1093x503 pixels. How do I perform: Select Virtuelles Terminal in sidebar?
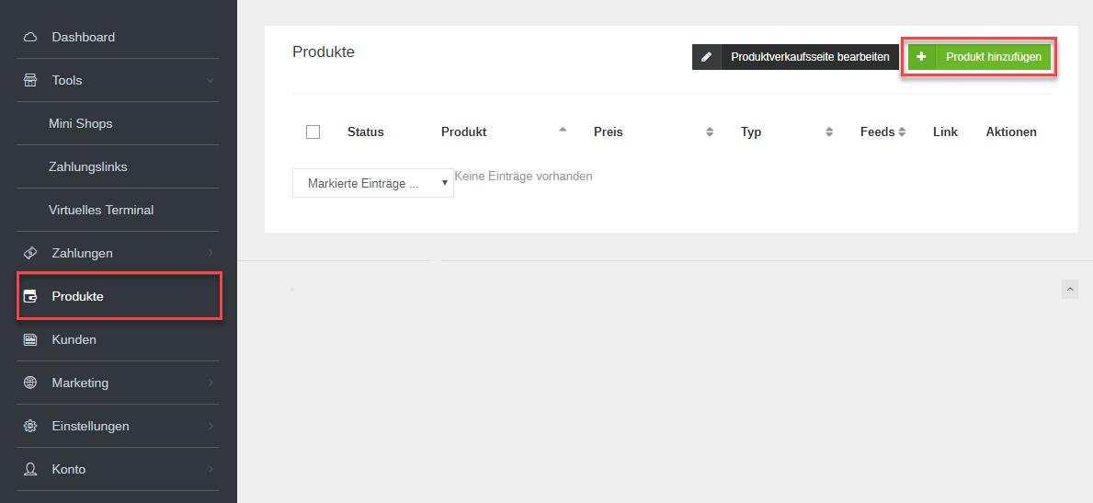pos(101,210)
